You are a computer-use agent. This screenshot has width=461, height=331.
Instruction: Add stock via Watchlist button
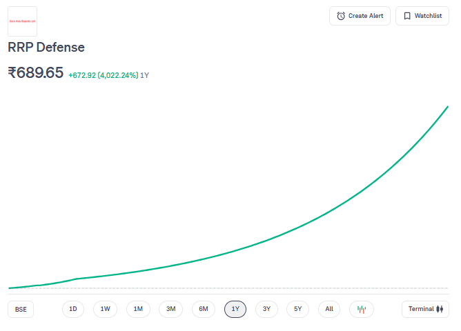pos(422,16)
